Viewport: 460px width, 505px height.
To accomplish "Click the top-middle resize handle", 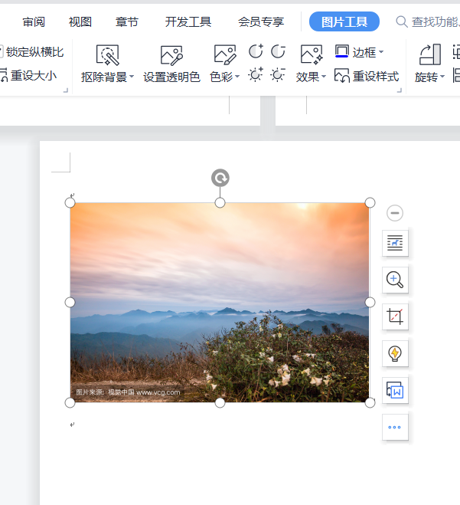I will tap(220, 203).
